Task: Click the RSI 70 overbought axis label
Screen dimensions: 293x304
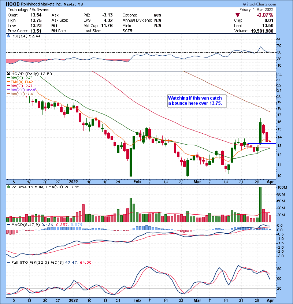Action: click(x=279, y=45)
